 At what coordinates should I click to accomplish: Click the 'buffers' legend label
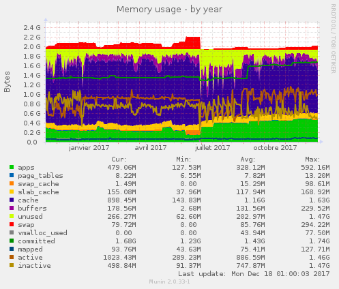tap(32, 209)
